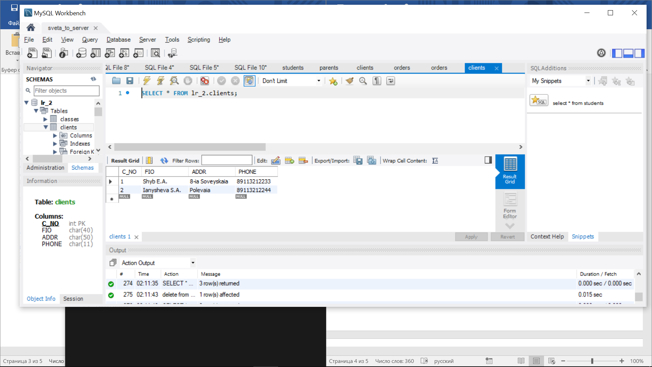
Task: Stop the executing query icon
Action: 188,81
